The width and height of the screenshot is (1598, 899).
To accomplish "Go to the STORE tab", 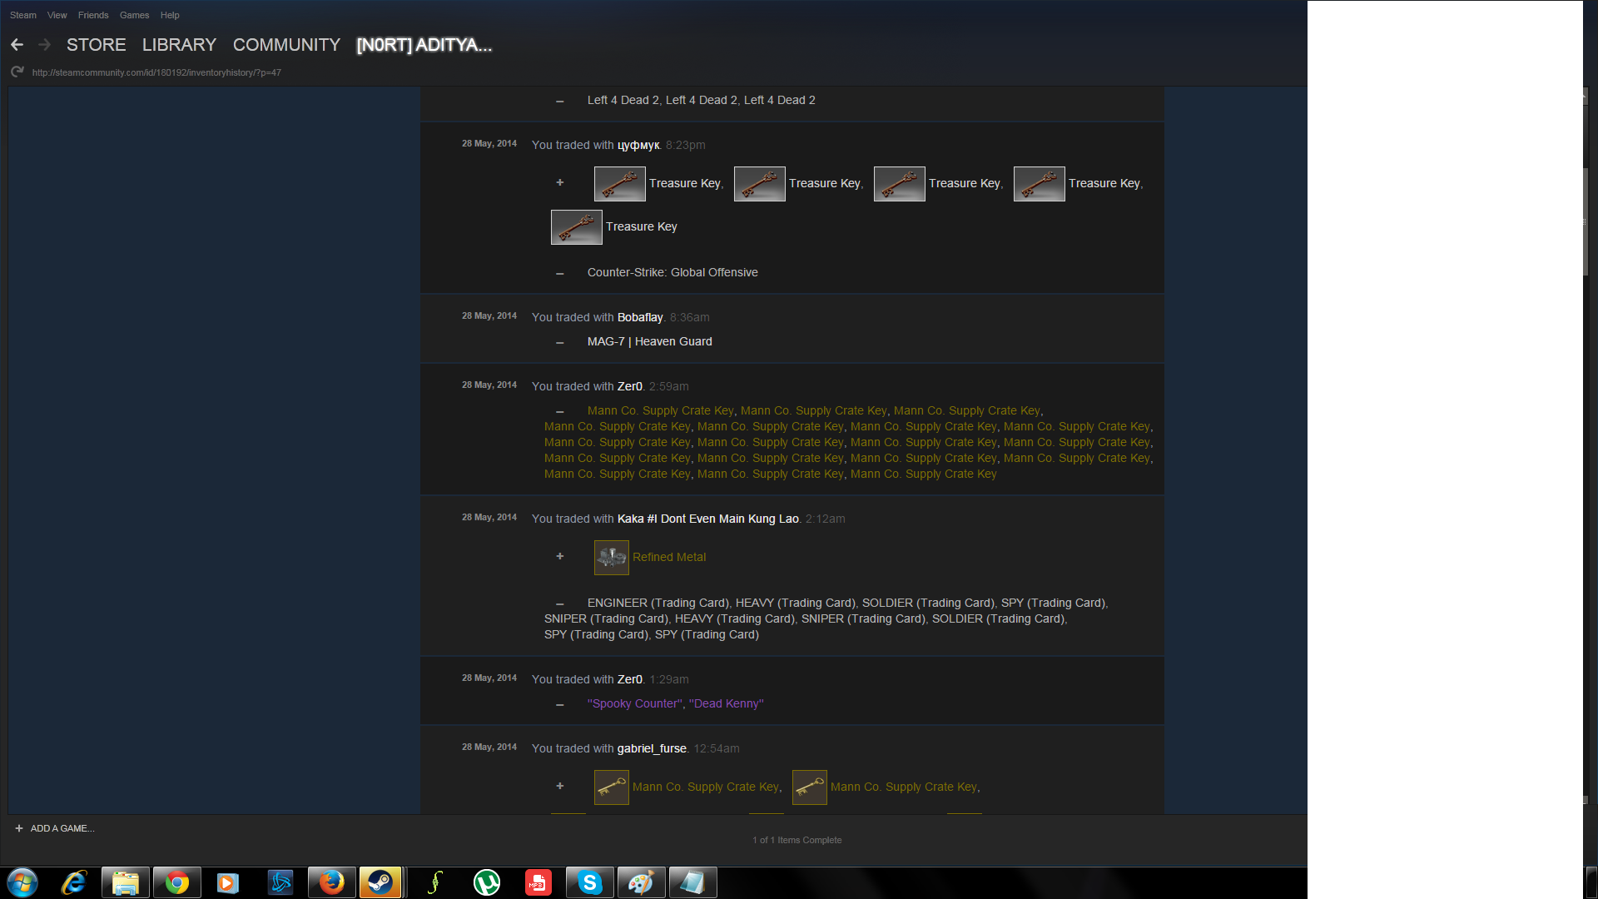I will (96, 45).
